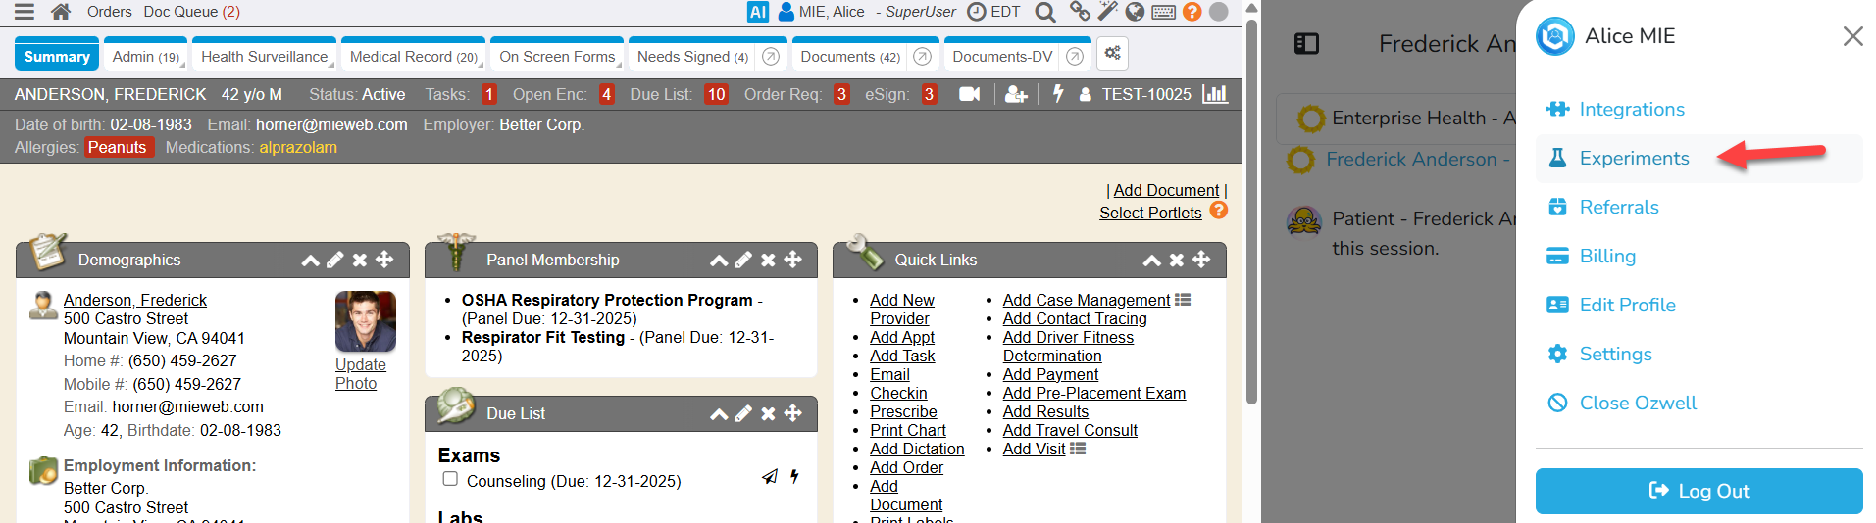Collapse the Demographics portlet
1876x523 pixels.
tap(310, 261)
